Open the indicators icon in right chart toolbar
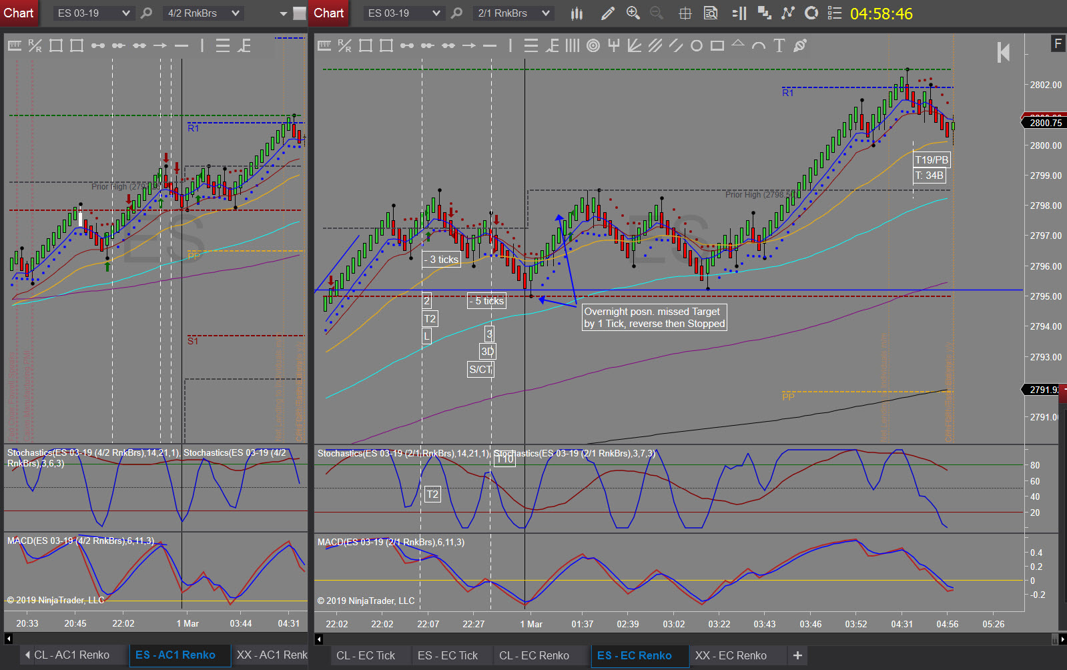Screen dimensions: 1067x670 click(x=764, y=13)
